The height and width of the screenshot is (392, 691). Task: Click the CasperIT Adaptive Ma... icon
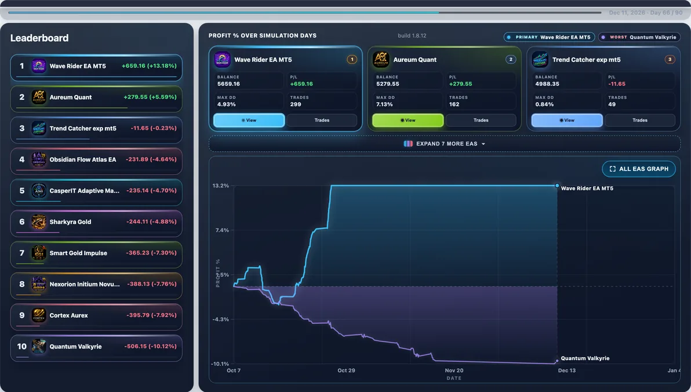click(x=39, y=190)
